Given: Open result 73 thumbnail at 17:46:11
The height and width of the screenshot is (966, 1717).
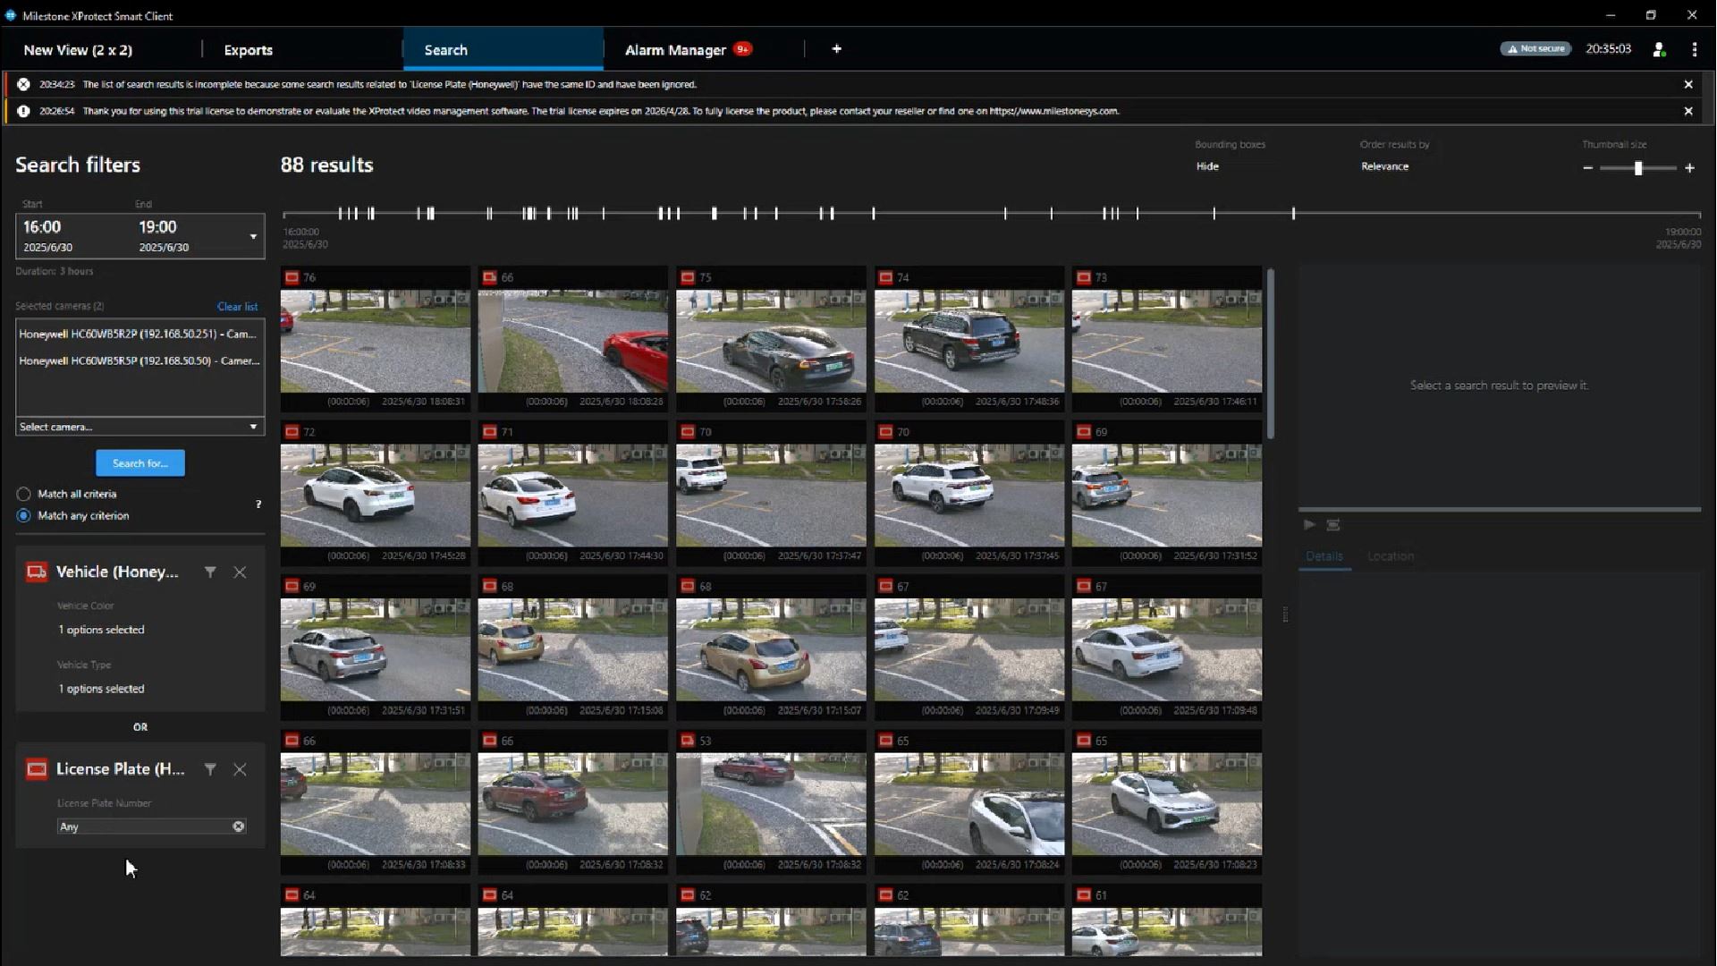Looking at the screenshot, I should 1167,342.
